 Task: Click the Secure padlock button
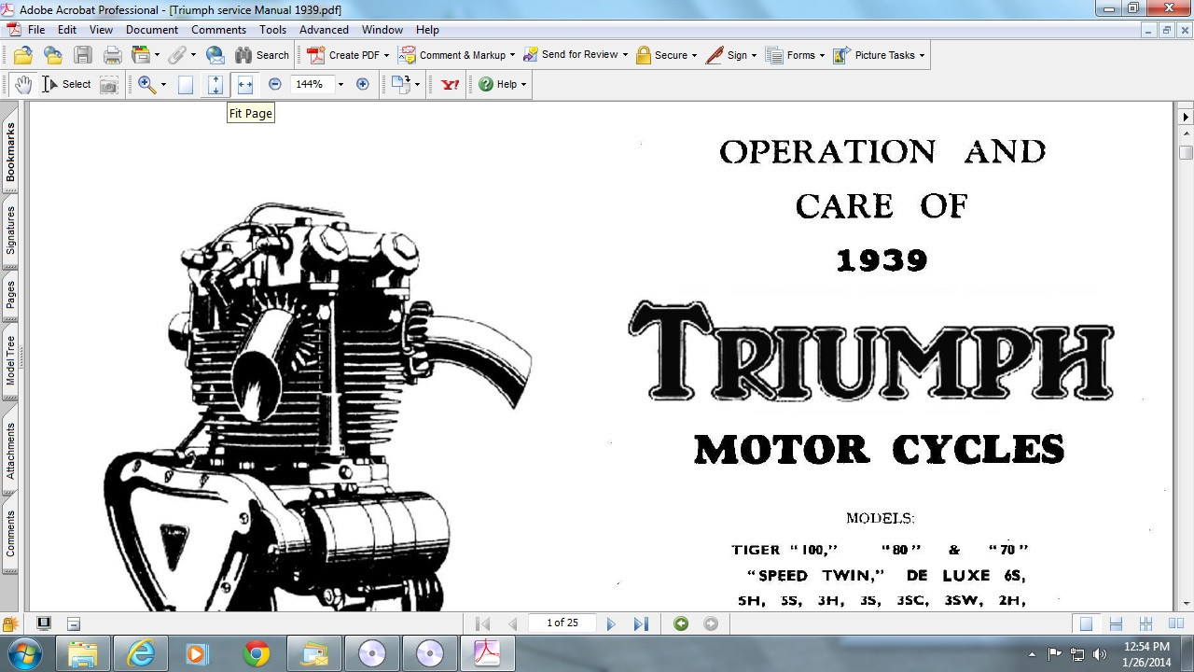[667, 55]
